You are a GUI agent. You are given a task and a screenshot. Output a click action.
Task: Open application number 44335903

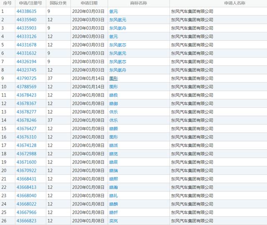coord(26,28)
